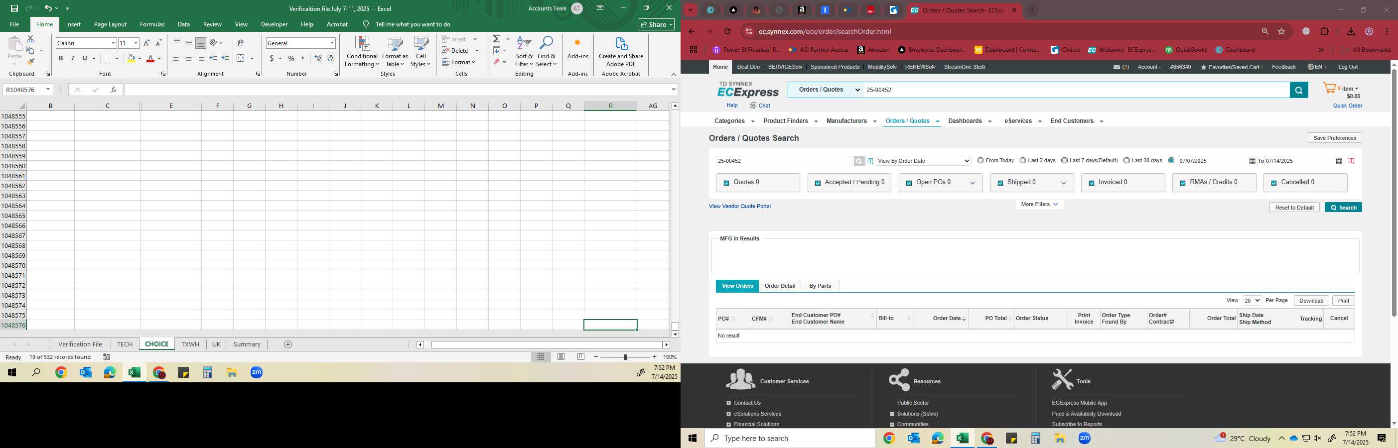Select the From Today radio button

click(x=980, y=161)
